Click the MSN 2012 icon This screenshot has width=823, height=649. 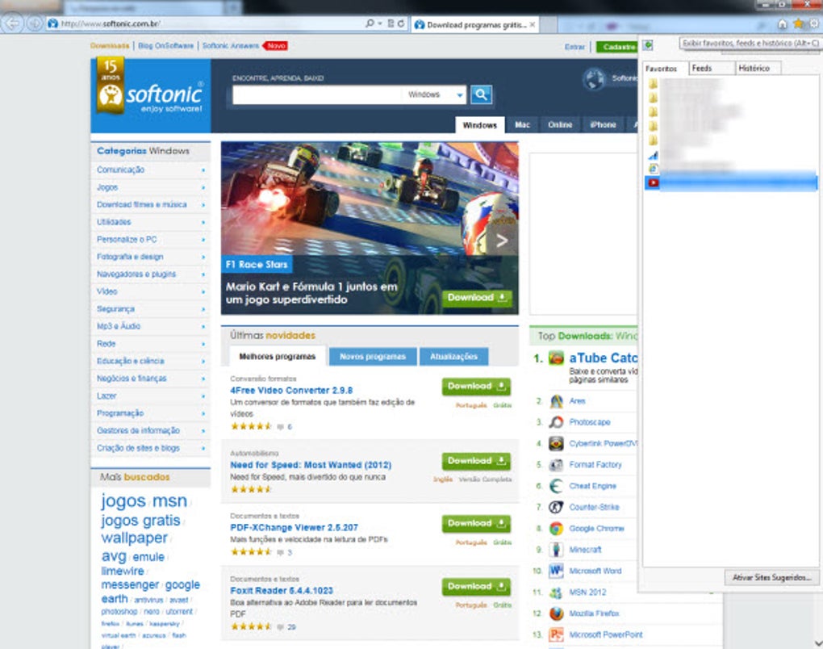pyautogui.click(x=557, y=592)
